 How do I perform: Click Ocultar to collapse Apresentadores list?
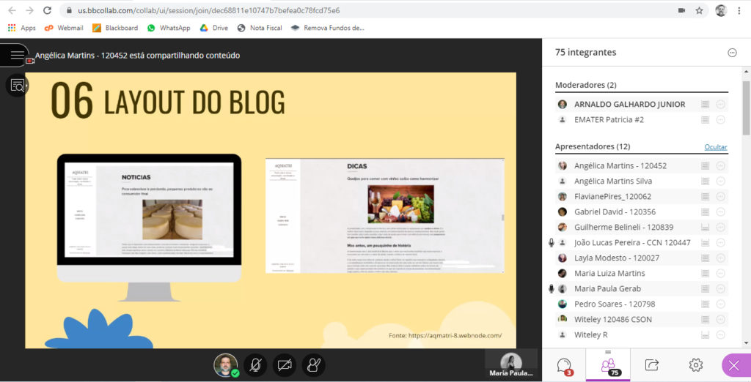715,147
